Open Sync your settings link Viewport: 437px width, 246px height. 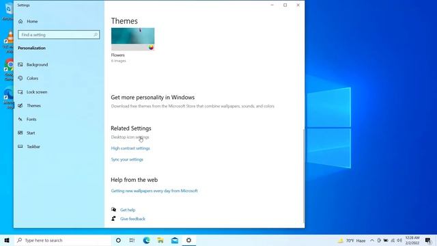pos(127,159)
